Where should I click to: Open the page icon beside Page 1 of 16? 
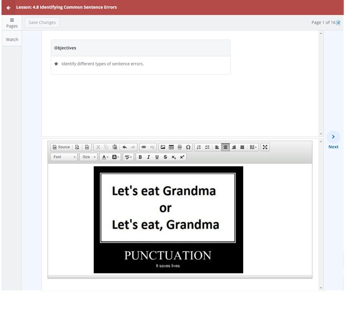pos(338,23)
